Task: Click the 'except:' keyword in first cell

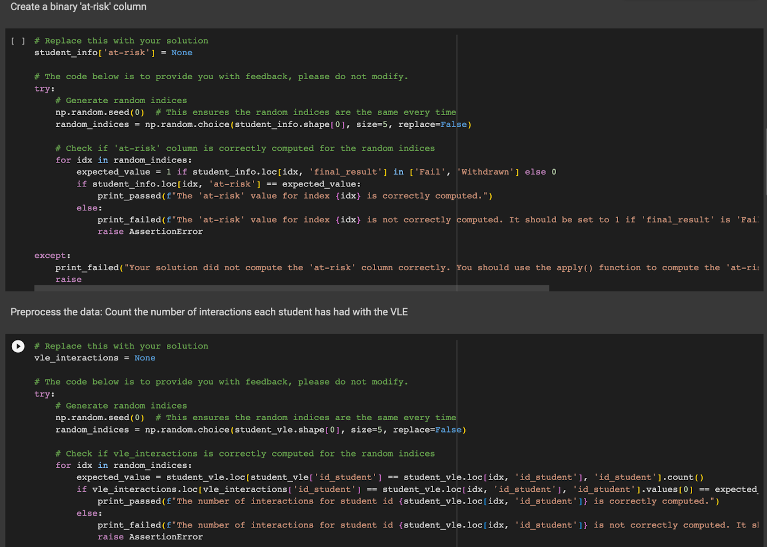Action: 52,256
